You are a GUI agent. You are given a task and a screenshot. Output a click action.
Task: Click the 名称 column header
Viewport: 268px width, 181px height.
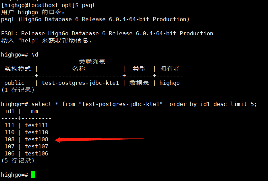pyautogui.click(x=79, y=69)
